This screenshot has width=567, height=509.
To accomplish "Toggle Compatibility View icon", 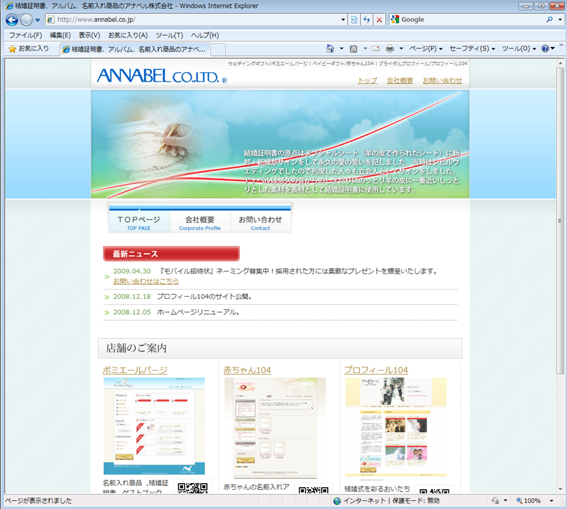I will pyautogui.click(x=354, y=19).
